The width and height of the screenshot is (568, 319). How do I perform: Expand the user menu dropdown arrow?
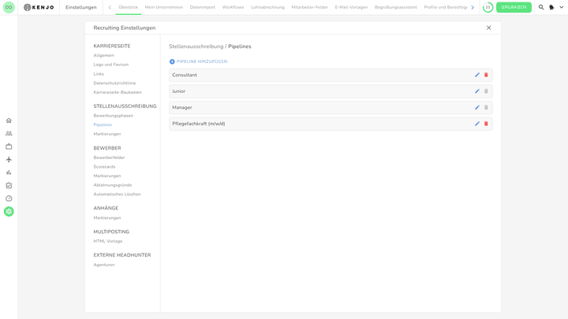coord(562,7)
